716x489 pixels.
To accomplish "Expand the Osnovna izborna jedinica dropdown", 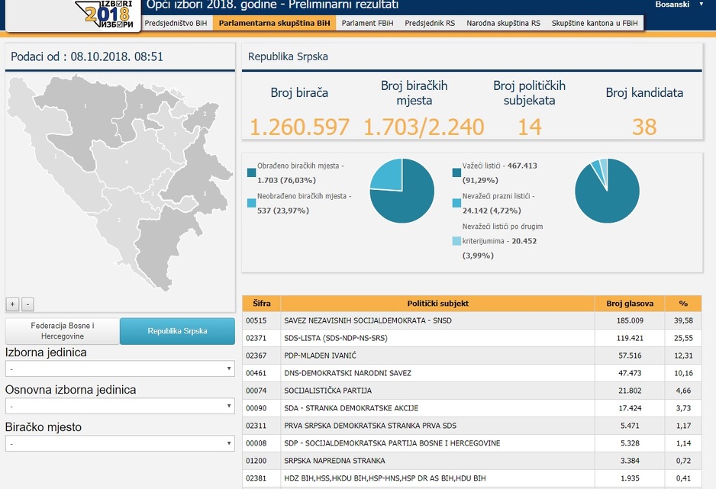I will click(120, 407).
